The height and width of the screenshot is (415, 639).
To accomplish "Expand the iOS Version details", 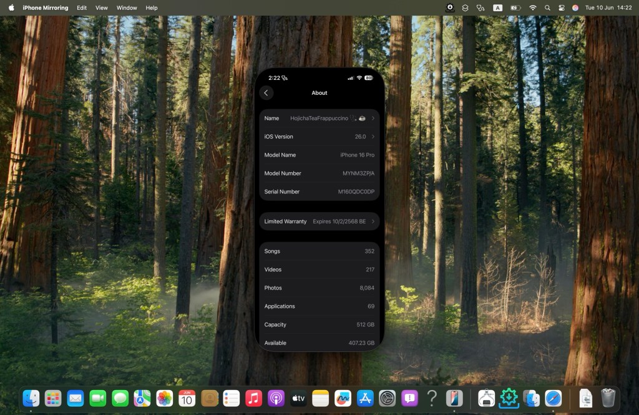I will pos(373,137).
